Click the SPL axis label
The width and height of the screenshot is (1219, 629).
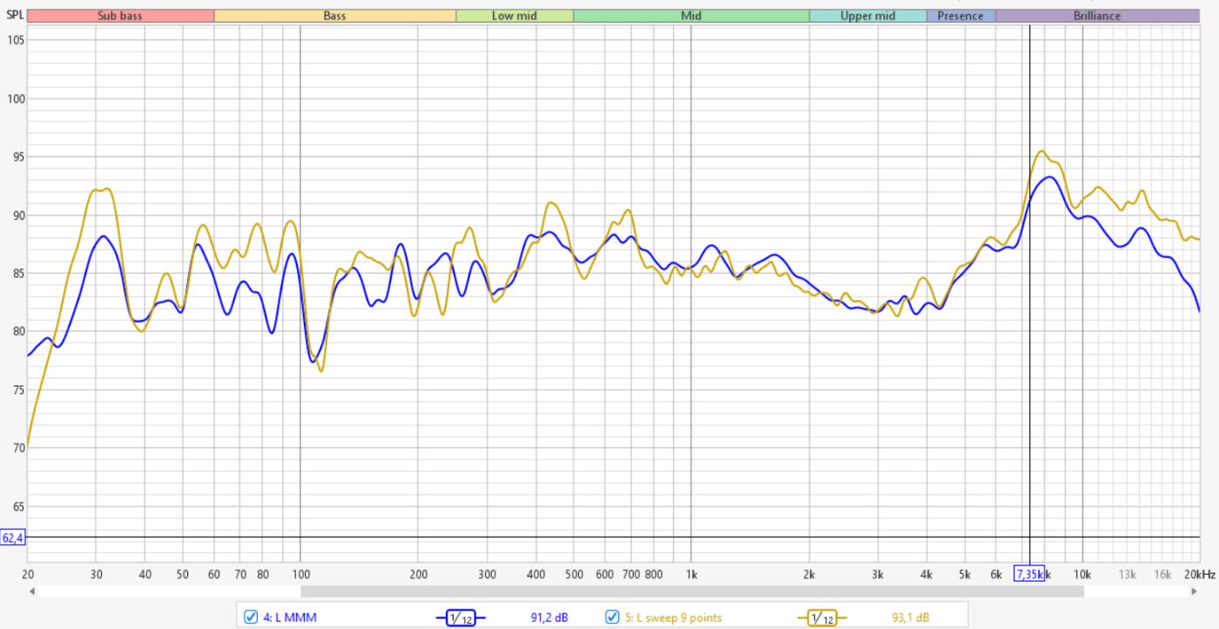point(15,16)
